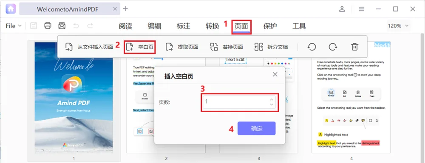Screen dimensions: 425x163
Task: Increase page count with up arrow
Action: point(272,99)
